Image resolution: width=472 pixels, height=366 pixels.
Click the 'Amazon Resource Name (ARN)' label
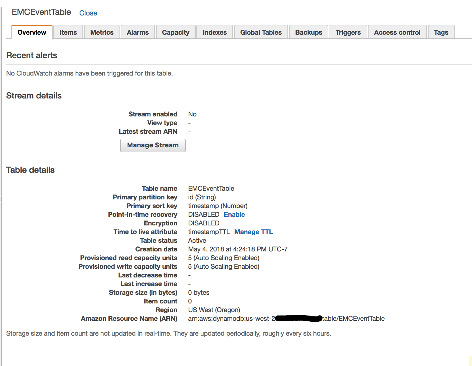[129, 319]
